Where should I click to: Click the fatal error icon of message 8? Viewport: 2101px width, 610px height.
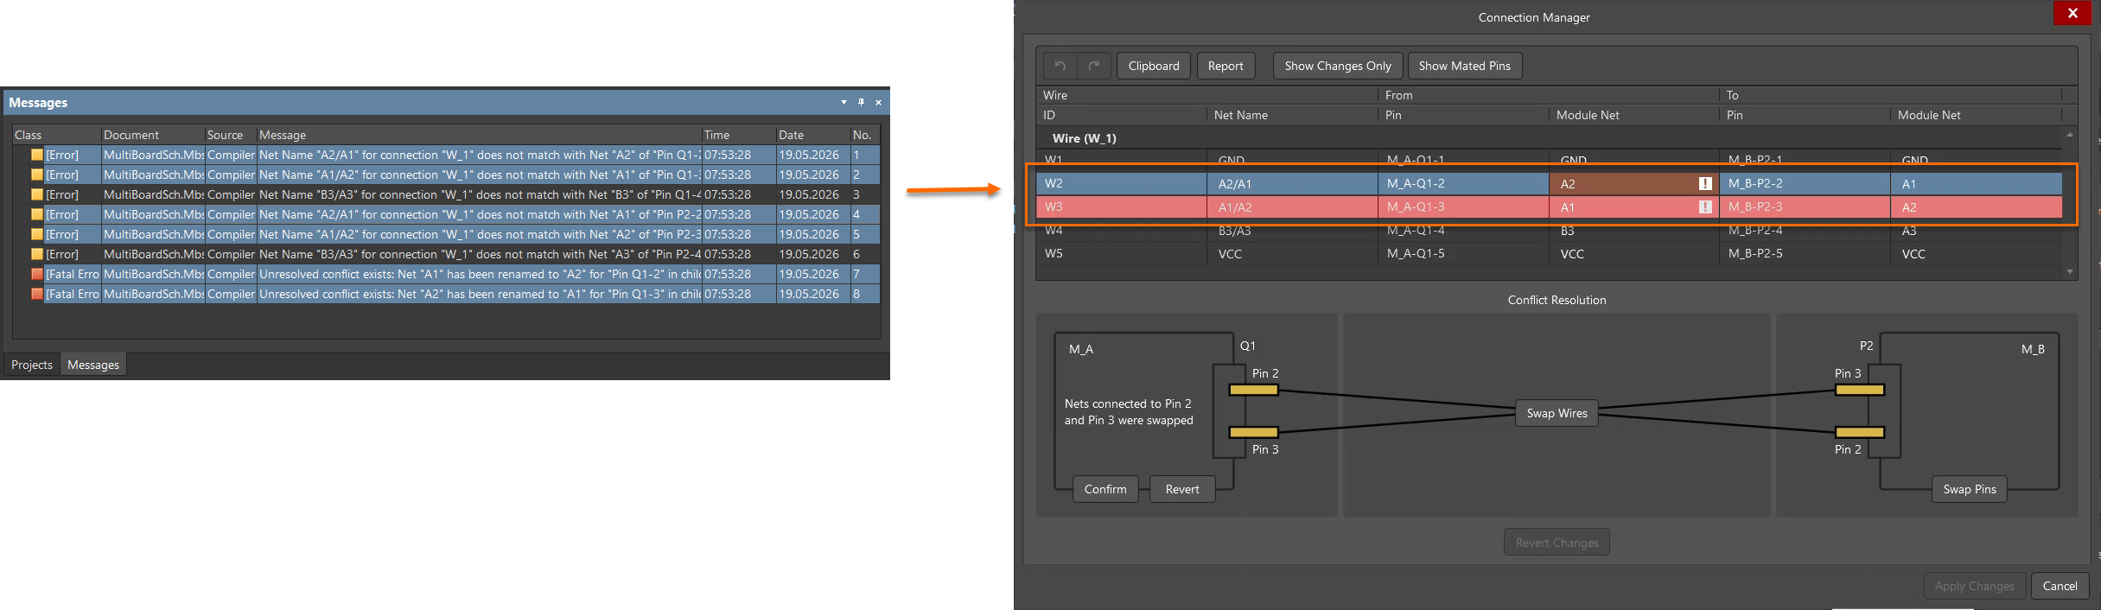point(37,294)
